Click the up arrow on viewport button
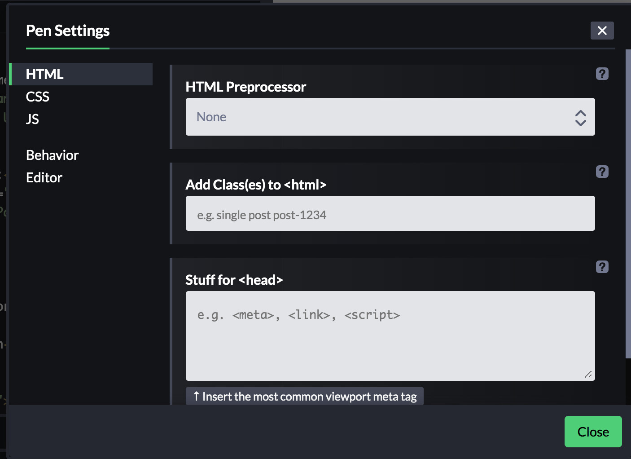This screenshot has width=631, height=459. point(196,396)
